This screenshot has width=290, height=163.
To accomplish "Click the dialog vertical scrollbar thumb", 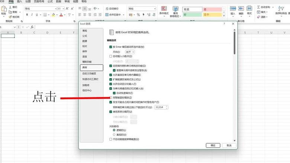I will tap(235, 43).
